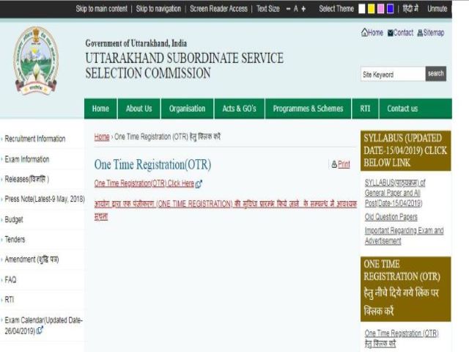This screenshot has width=469, height=352.
Task: Click Uttarakhand Subordinate Service Selection Commission title
Action: (185, 65)
